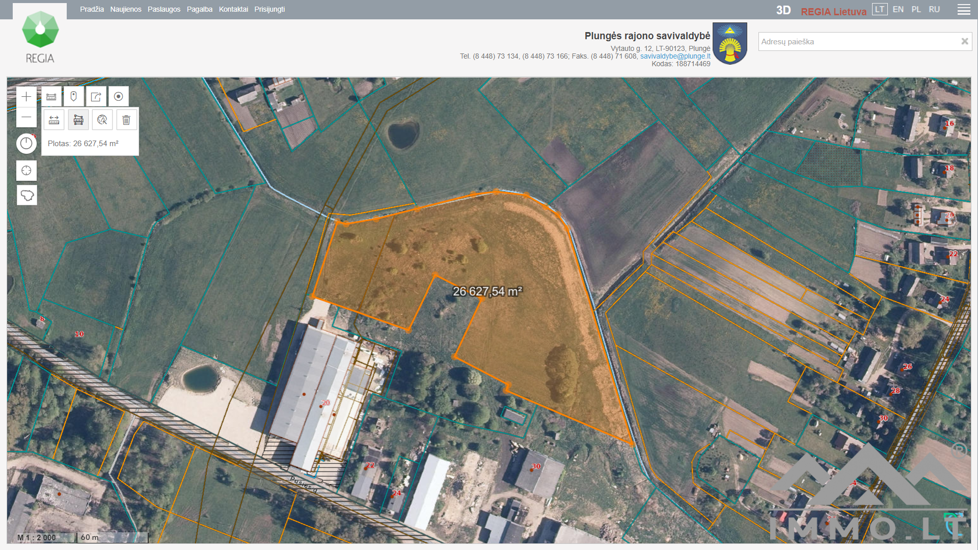Show full Lithuania extent outline button
The image size is (978, 550).
[x=26, y=195]
